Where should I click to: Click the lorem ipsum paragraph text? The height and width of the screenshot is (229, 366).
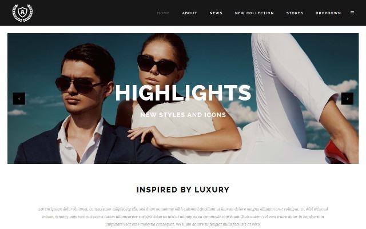pos(183,216)
